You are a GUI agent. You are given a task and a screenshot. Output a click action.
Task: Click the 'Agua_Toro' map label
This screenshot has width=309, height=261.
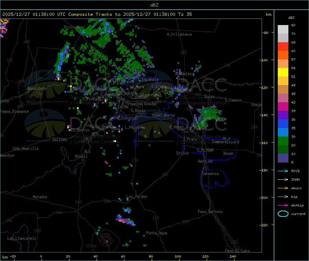pos(37,88)
